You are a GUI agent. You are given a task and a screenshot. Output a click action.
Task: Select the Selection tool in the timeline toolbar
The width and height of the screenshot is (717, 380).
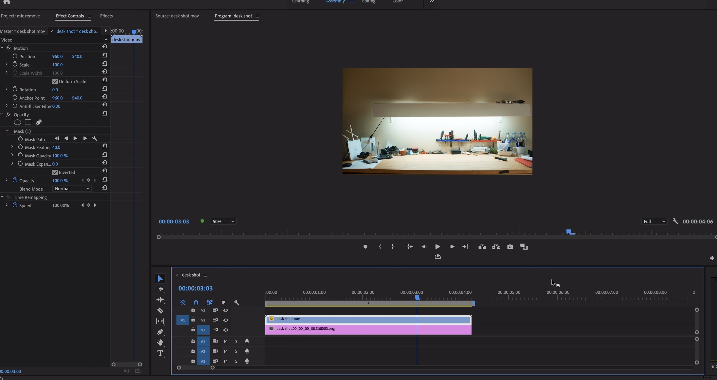click(160, 278)
